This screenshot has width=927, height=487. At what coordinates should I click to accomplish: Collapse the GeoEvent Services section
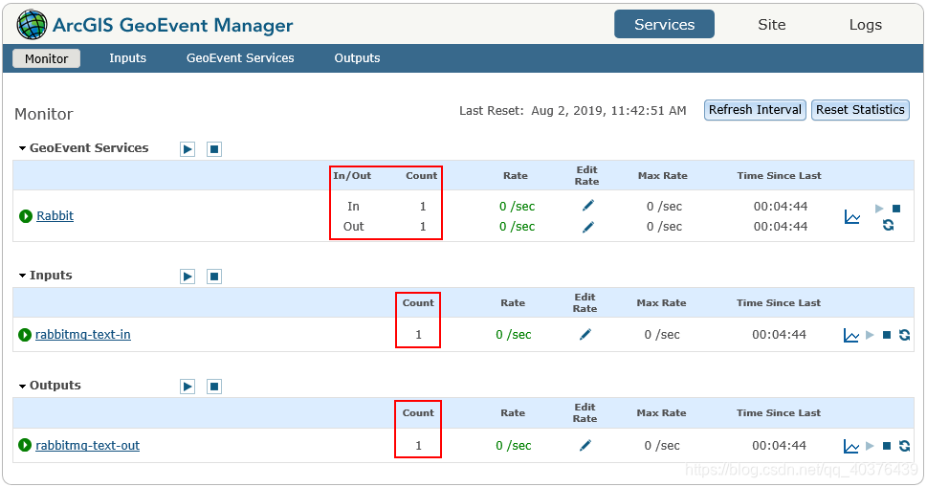pyautogui.click(x=22, y=148)
